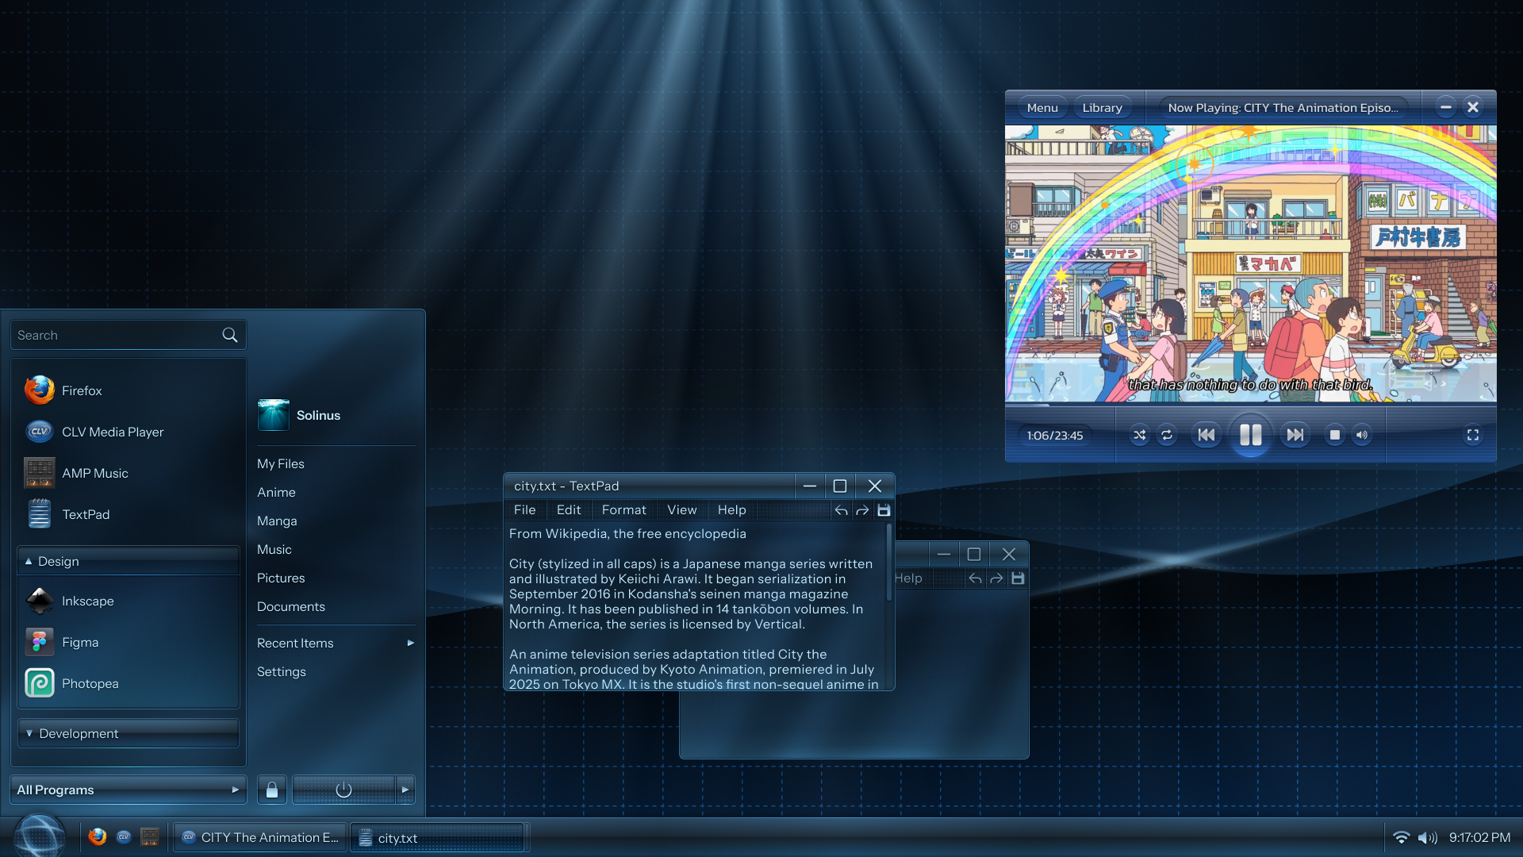
Task: Launch Inkscape from start menu
Action: (x=87, y=601)
